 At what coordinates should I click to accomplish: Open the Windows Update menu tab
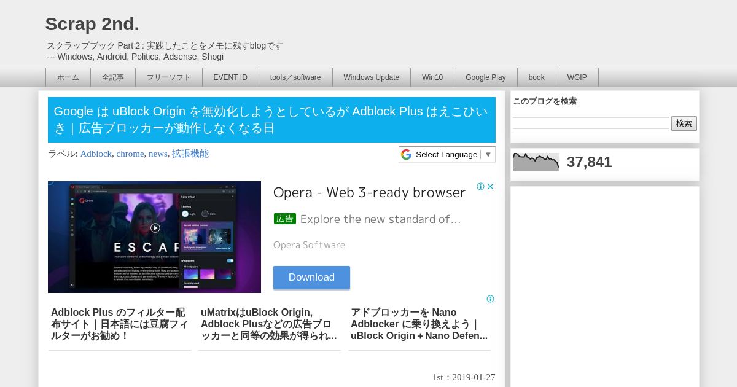tap(372, 77)
